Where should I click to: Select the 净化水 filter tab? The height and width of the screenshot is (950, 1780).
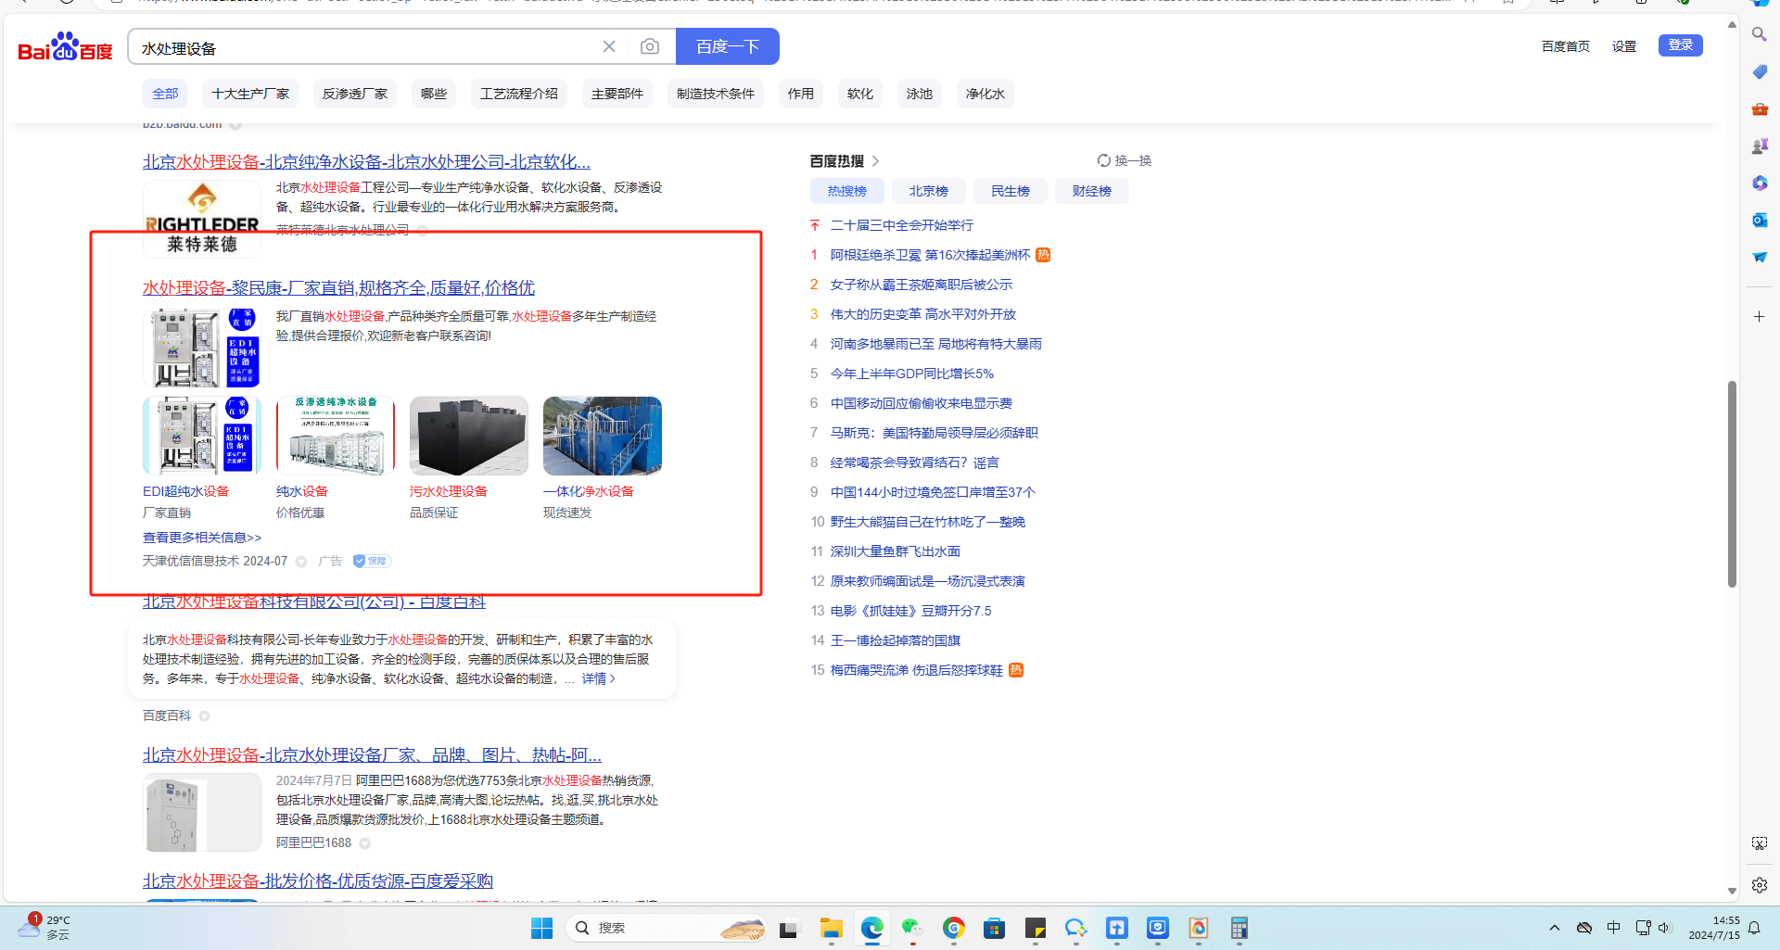coord(985,94)
